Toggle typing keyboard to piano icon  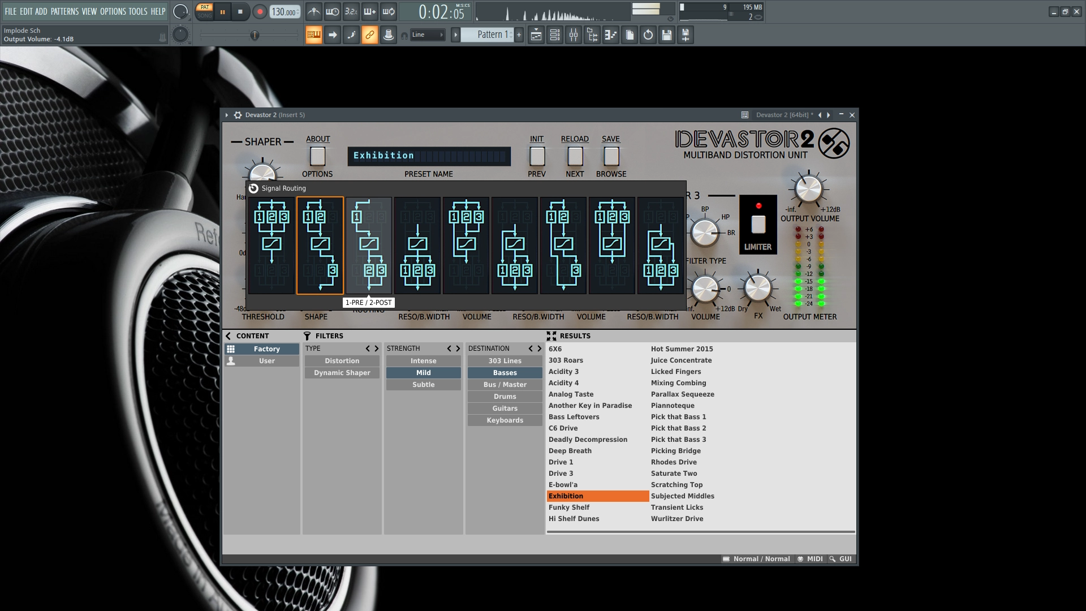314,35
